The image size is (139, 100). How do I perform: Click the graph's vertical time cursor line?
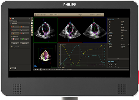click(x=60, y=55)
